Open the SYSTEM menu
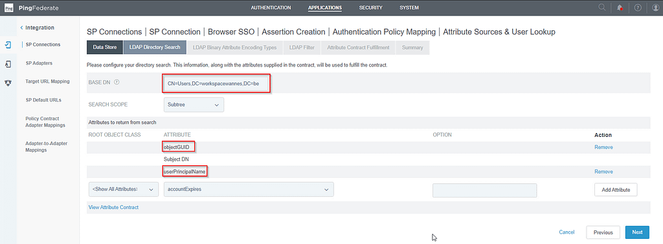 tap(409, 8)
